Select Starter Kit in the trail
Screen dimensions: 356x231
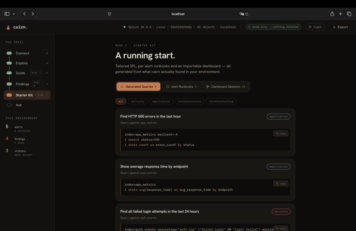point(27,95)
